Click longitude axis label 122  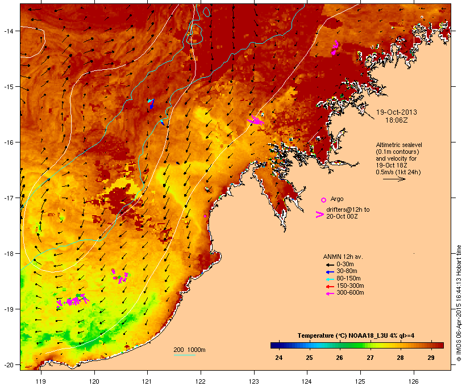point(201,381)
